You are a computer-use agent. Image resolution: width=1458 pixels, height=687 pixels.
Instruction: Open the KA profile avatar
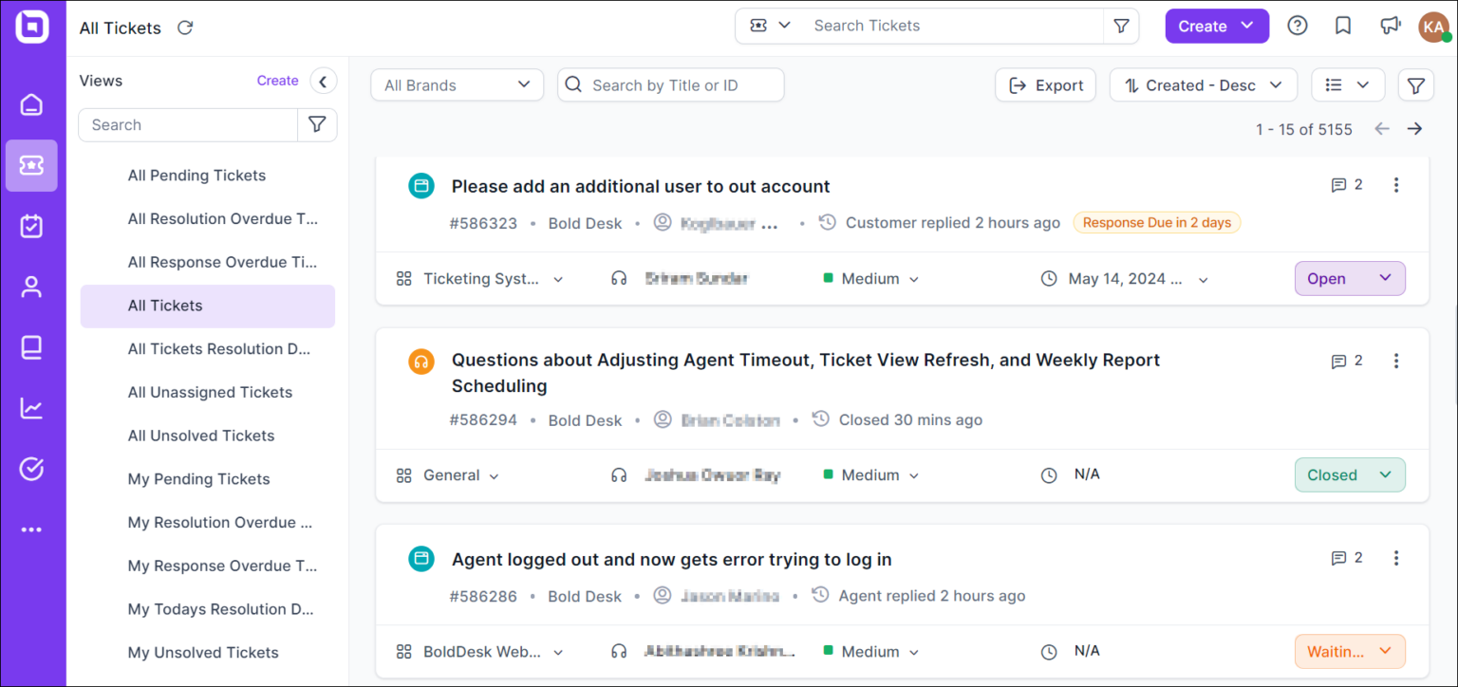coord(1433,27)
